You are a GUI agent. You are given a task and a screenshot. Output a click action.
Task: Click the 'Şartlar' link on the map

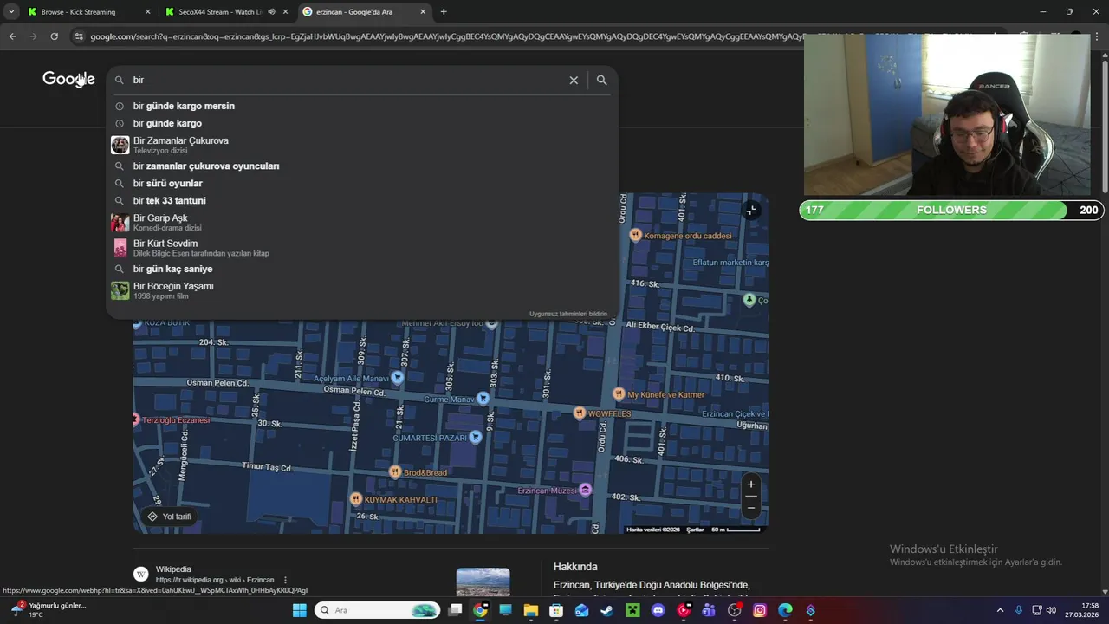695,530
